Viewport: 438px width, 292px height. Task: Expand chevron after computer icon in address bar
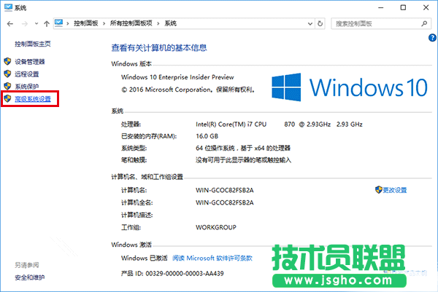(68, 23)
